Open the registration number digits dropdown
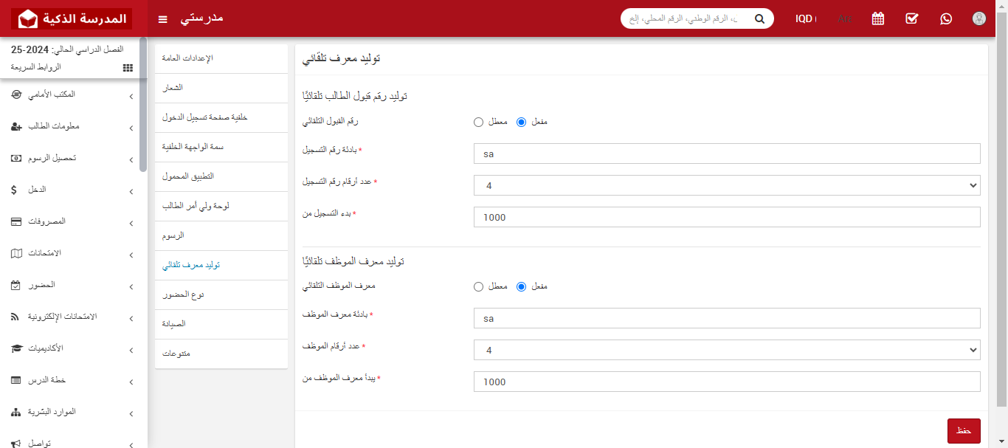Viewport: 1008px width, 448px height. [x=727, y=185]
